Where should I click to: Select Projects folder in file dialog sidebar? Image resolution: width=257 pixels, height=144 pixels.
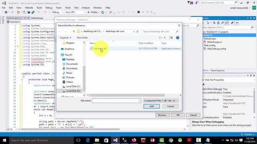(70, 43)
